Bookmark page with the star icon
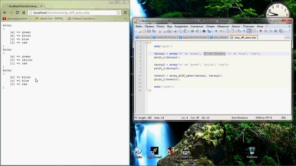296x166 pixels. pyautogui.click(x=118, y=12)
